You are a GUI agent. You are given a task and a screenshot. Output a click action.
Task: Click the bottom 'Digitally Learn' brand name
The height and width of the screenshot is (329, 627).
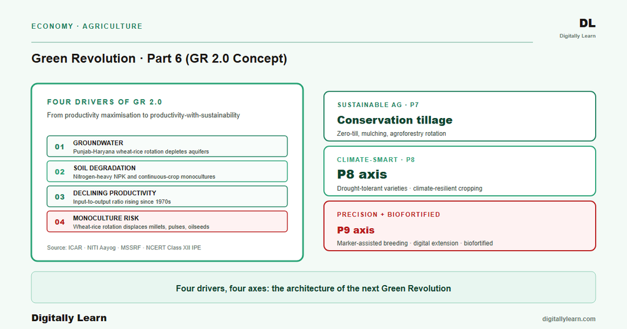pyautogui.click(x=69, y=318)
